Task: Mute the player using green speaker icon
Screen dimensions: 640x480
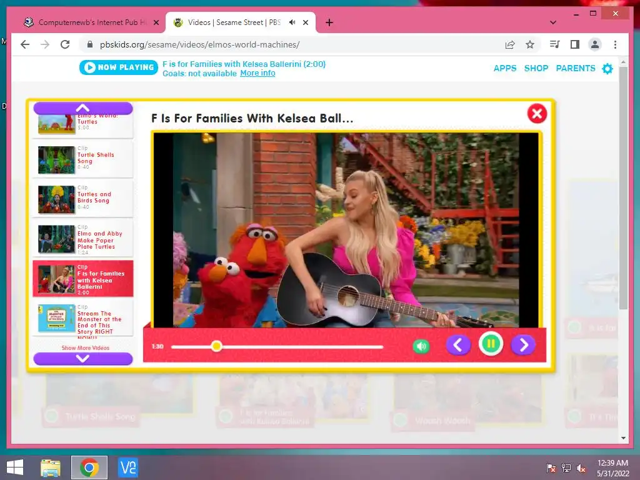Action: point(421,346)
